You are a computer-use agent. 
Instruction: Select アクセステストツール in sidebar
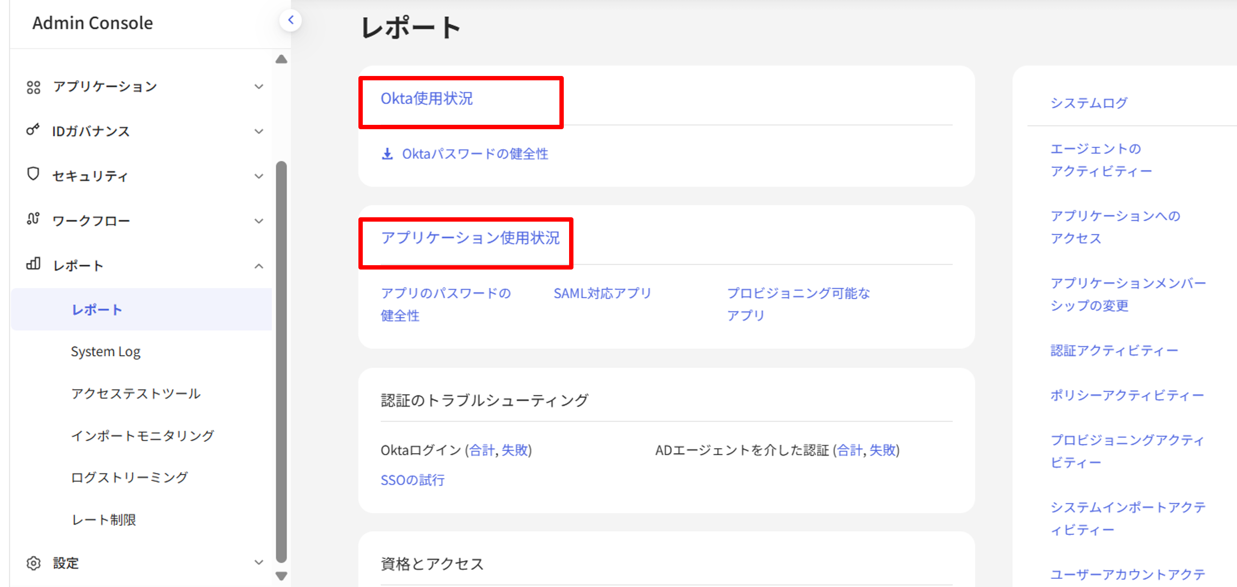point(136,393)
